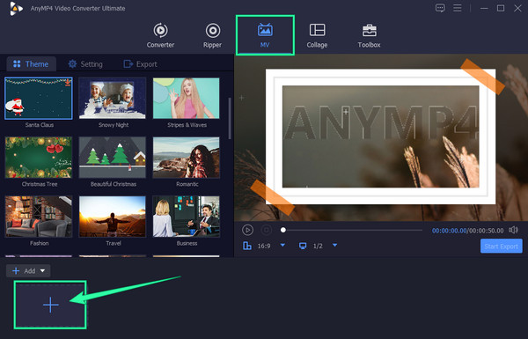
Task: Expand the 1/2 preview quality dropdown
Action: click(334, 246)
